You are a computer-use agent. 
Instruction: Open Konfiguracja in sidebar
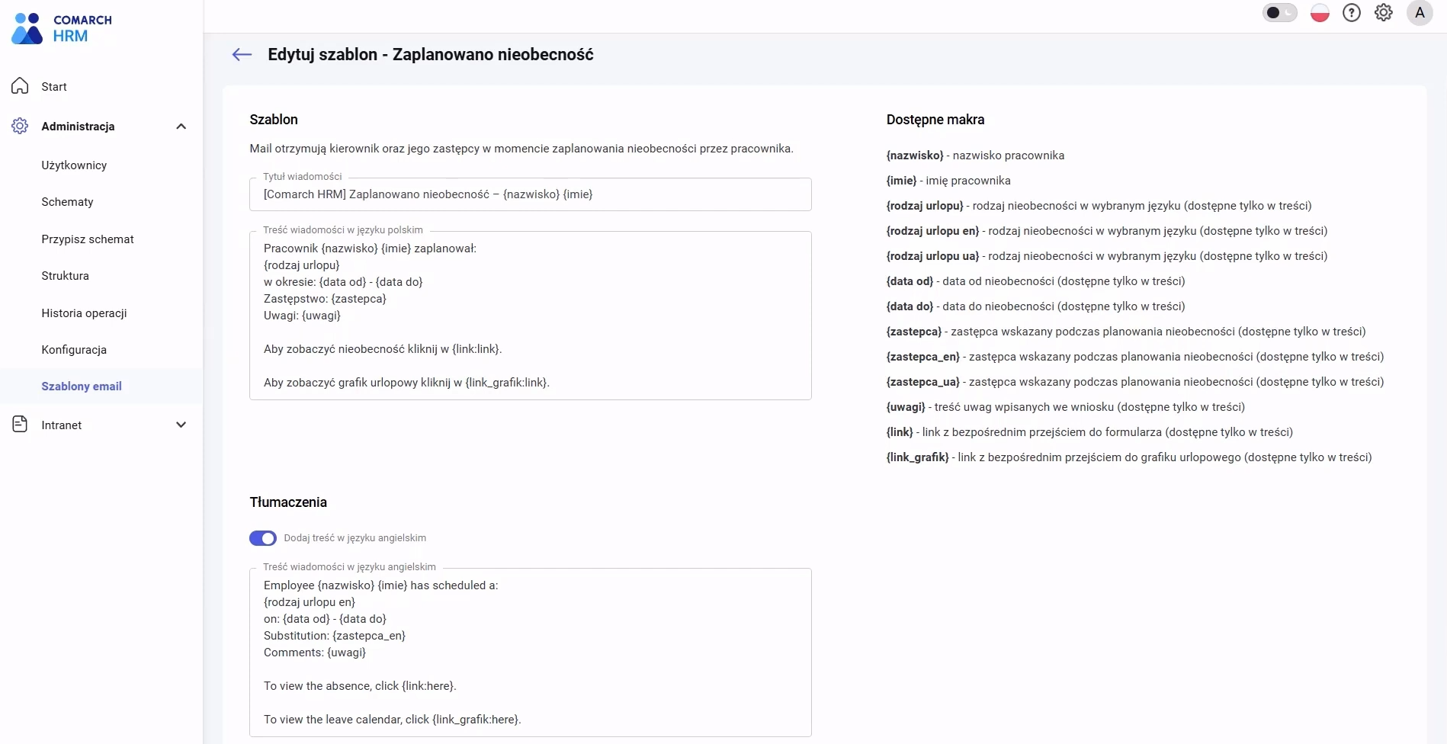74,350
